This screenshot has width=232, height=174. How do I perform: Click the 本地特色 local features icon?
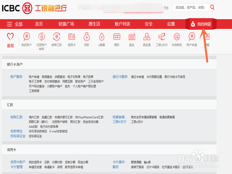176,37
